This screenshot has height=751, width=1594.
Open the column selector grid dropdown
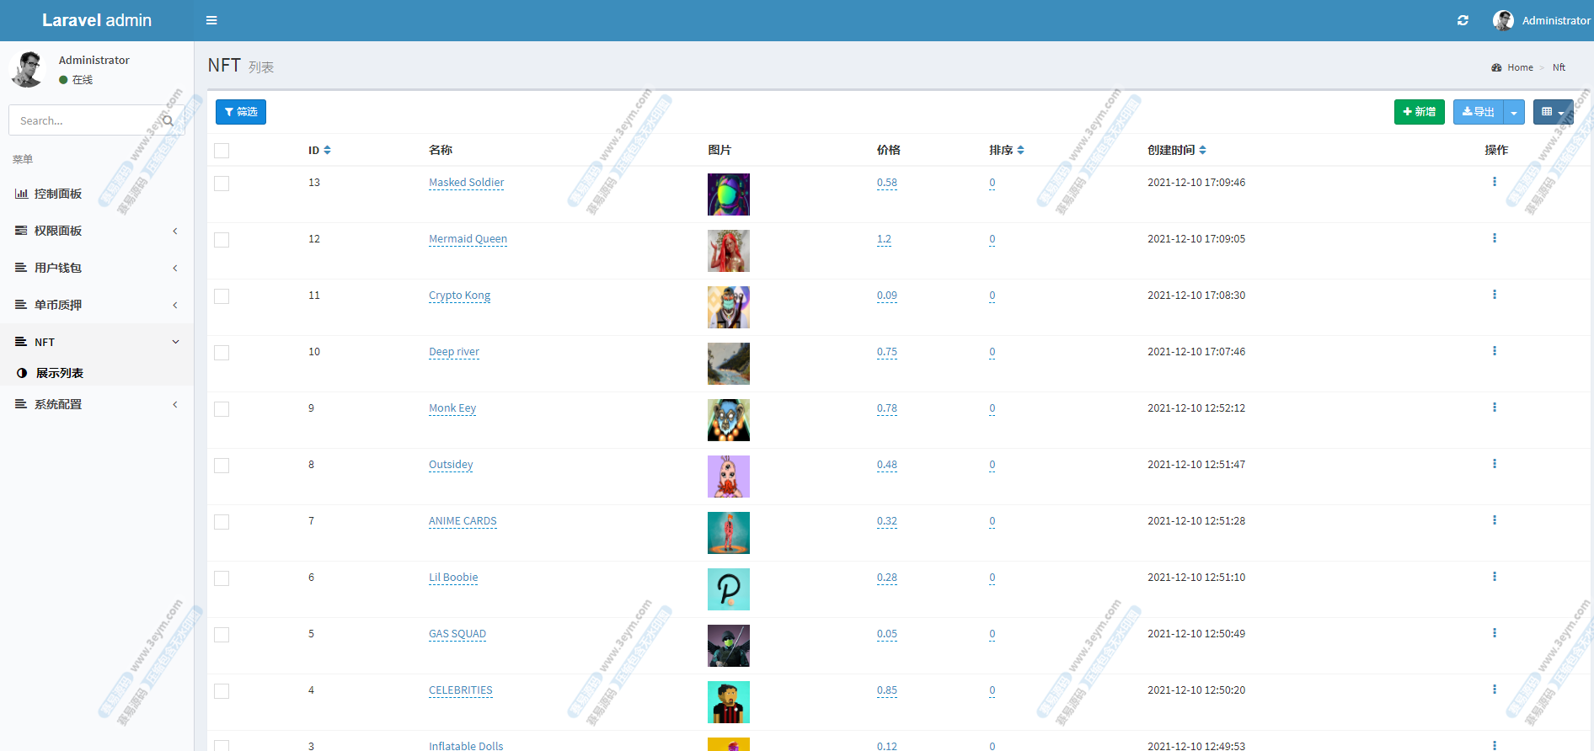tap(1552, 112)
